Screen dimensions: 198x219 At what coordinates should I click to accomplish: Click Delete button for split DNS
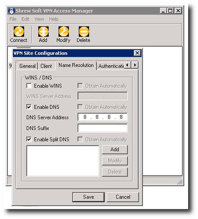click(115, 172)
